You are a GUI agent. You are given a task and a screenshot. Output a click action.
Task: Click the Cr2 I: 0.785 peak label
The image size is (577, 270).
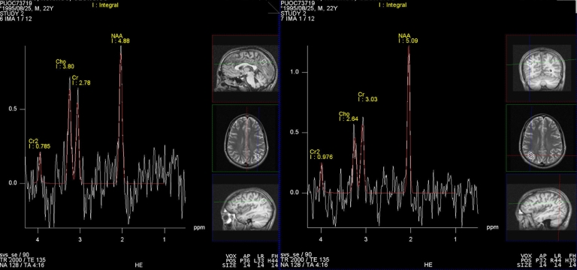pos(39,144)
